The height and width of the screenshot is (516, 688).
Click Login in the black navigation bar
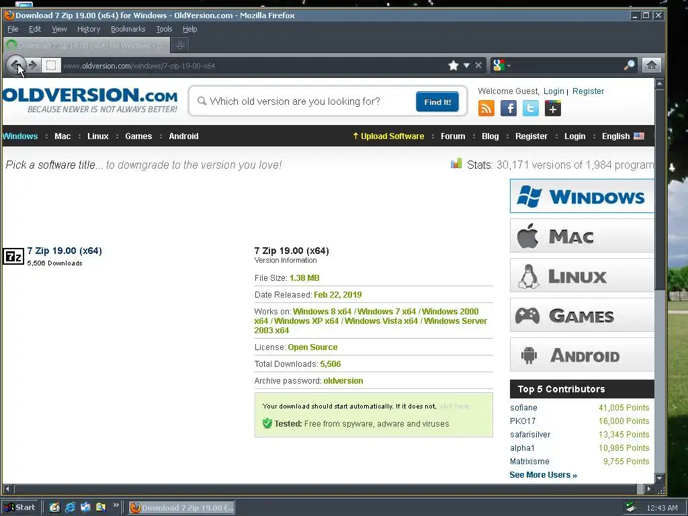[575, 136]
